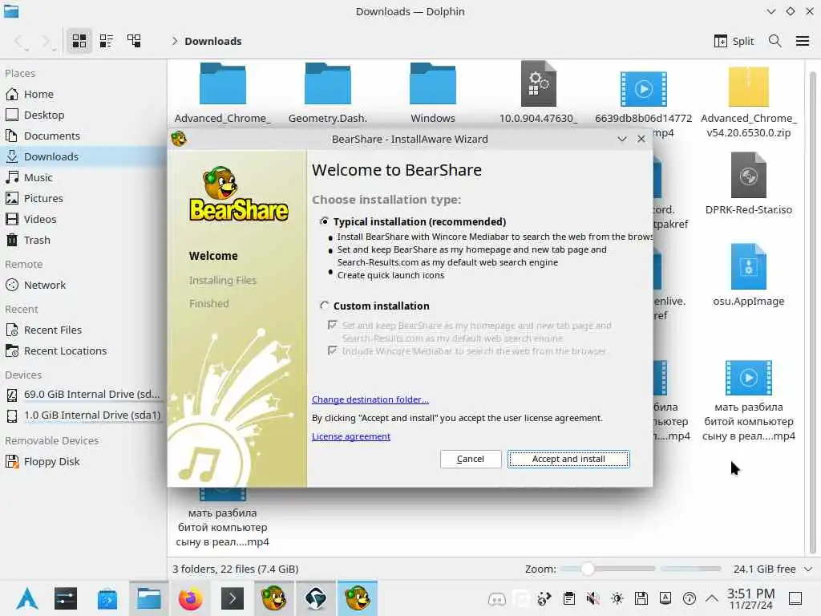Collapse BearShare wizard window via chevron
The image size is (821, 616).
point(622,139)
